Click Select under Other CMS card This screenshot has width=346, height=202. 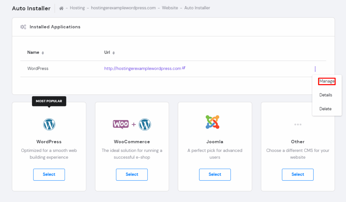coord(298,174)
